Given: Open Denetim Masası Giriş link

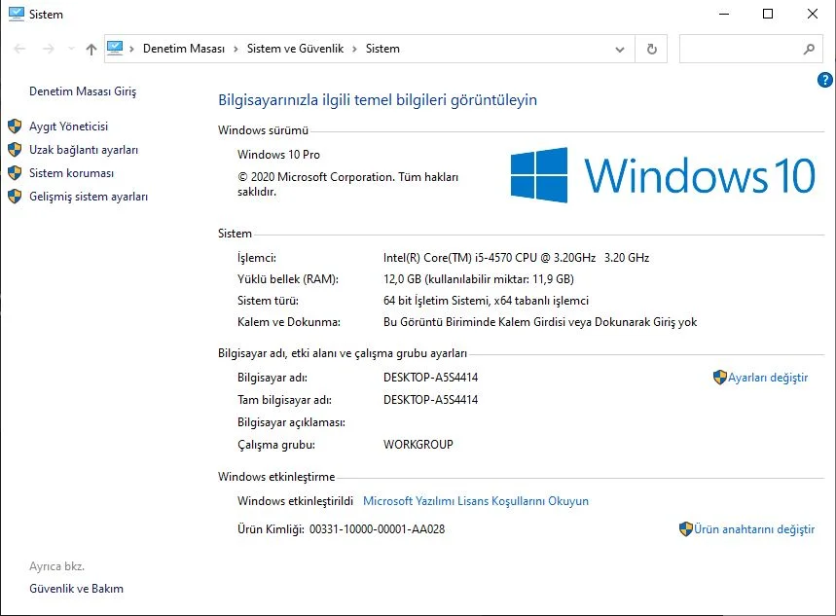Looking at the screenshot, I should (x=83, y=91).
